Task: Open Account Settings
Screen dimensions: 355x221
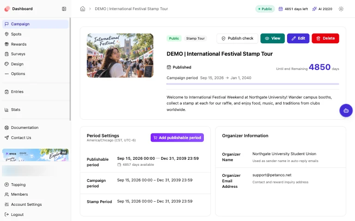Action: 35,204
